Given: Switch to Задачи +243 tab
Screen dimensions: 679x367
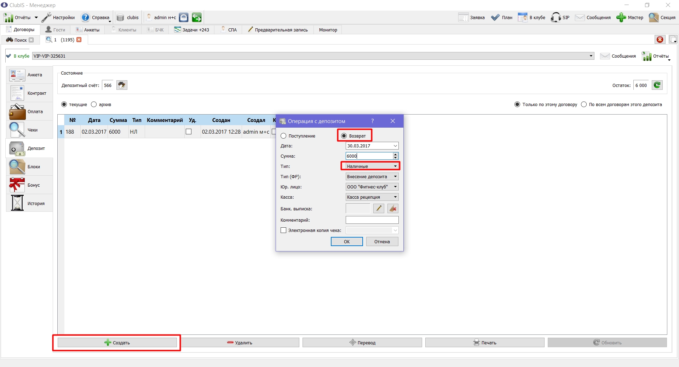Looking at the screenshot, I should [192, 30].
